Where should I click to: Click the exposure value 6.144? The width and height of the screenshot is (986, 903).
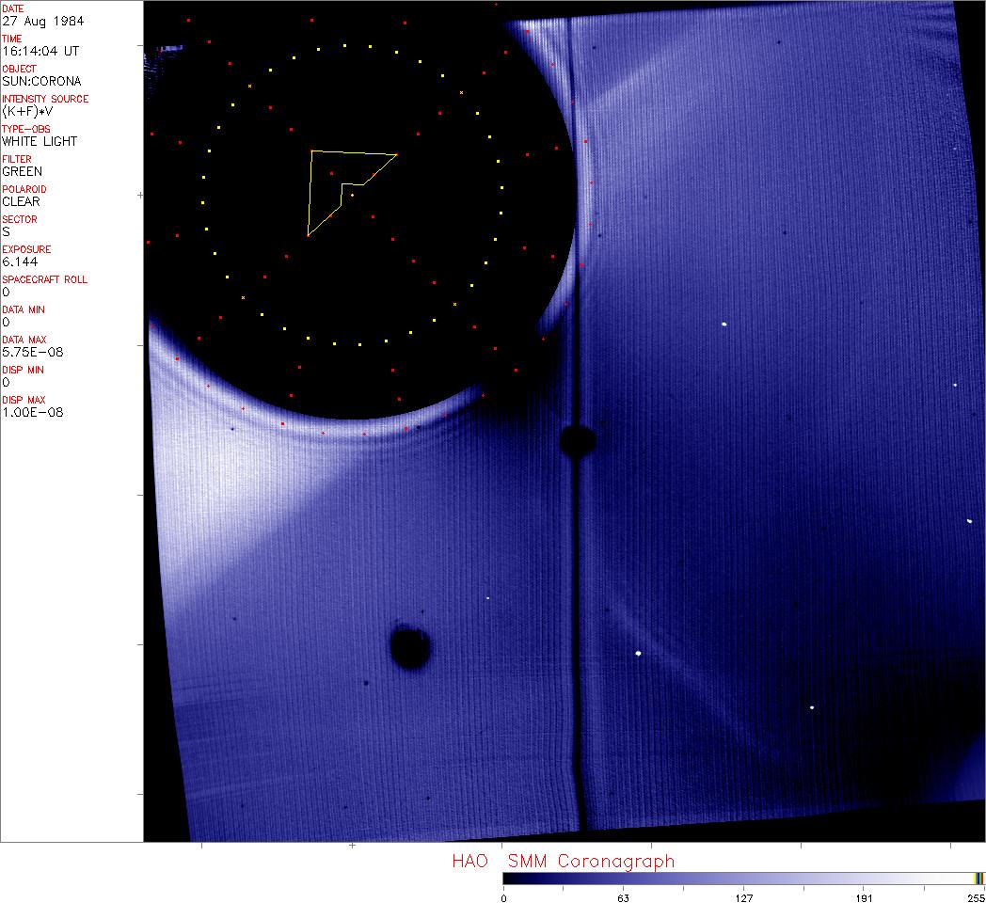click(19, 261)
